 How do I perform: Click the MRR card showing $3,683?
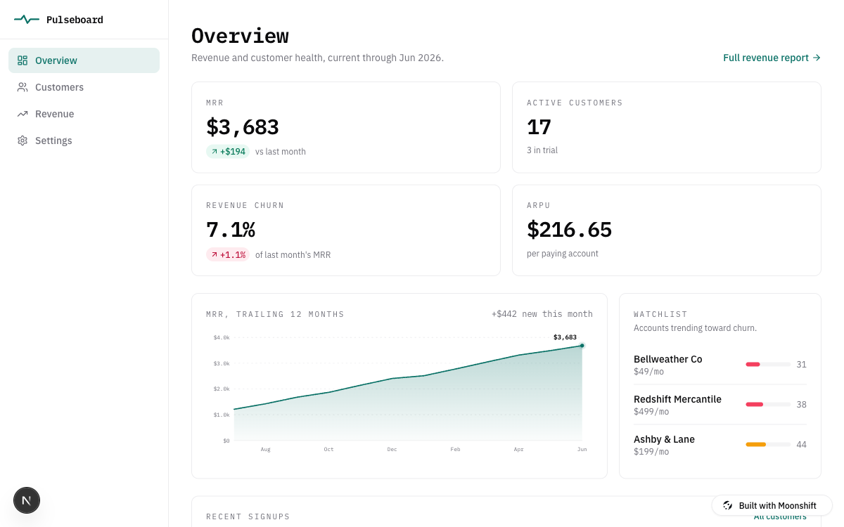(x=346, y=127)
